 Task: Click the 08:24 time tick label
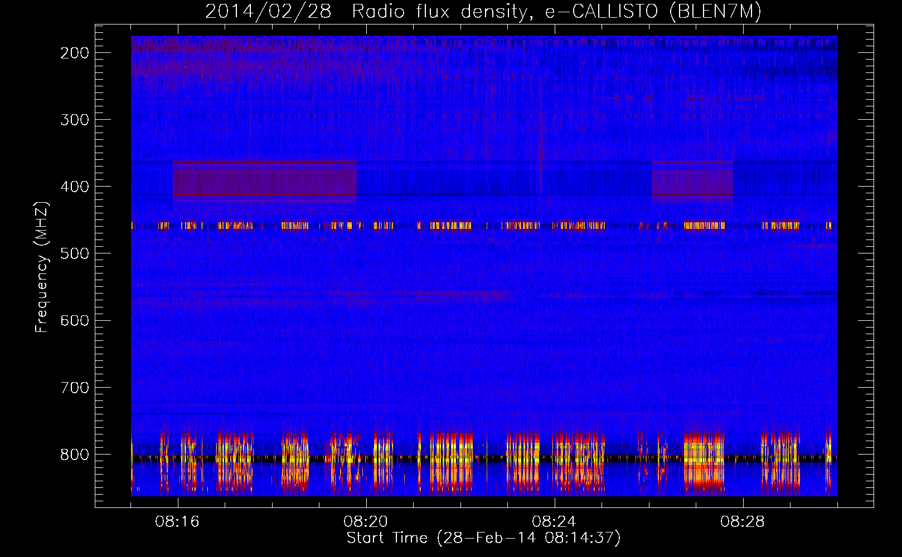[554, 522]
